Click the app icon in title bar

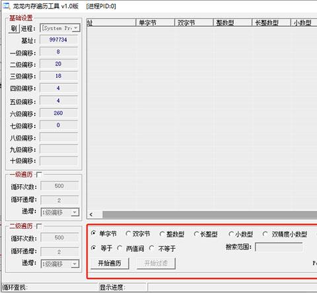[x=7, y=6]
